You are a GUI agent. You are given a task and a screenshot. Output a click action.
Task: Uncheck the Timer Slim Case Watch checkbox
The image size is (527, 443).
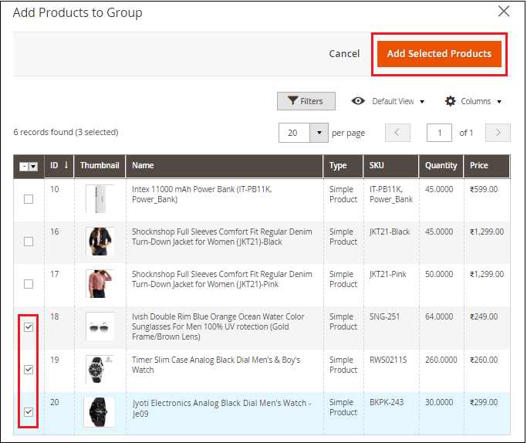(29, 370)
